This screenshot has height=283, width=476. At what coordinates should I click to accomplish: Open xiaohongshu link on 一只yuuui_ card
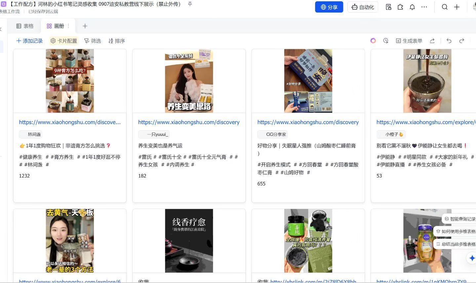189,122
